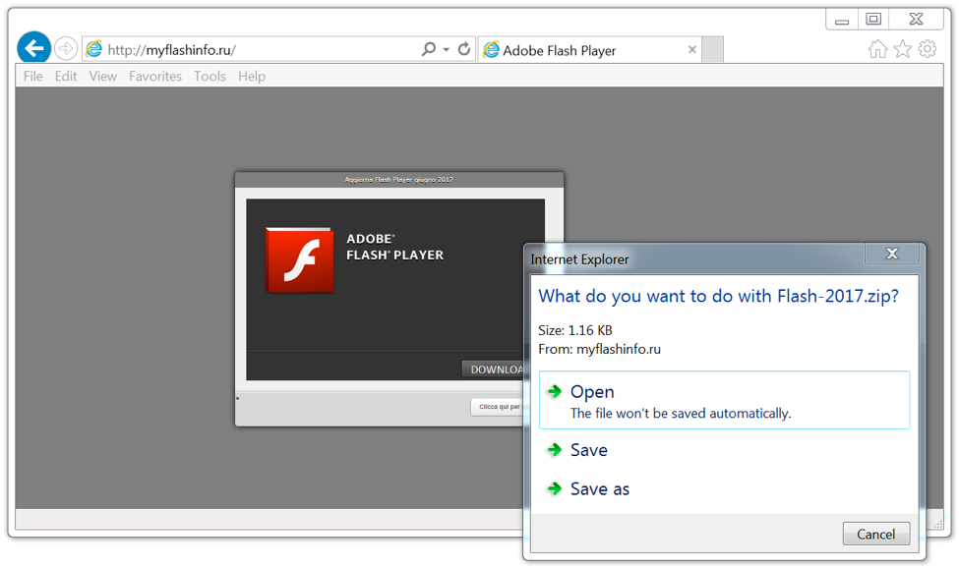Minimize the browser window
This screenshot has width=959, height=569.
click(x=842, y=20)
